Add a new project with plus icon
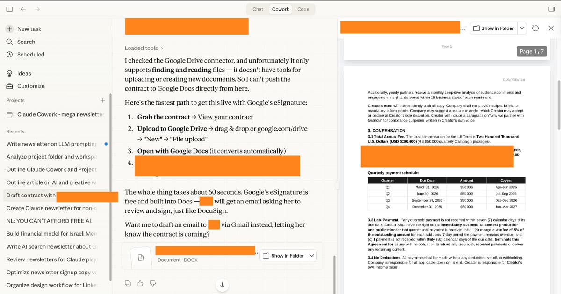The image size is (561, 294). click(x=102, y=100)
